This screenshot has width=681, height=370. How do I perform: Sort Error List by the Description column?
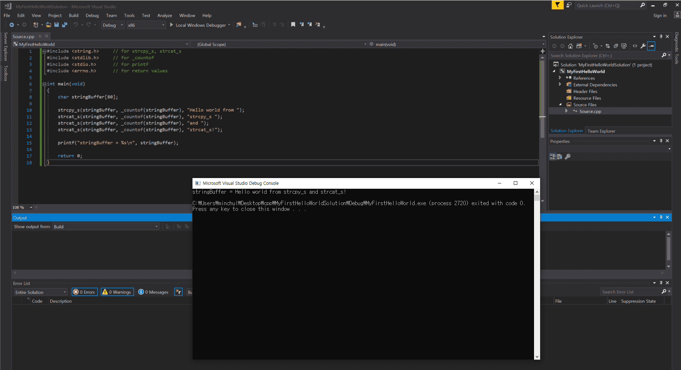pos(61,301)
